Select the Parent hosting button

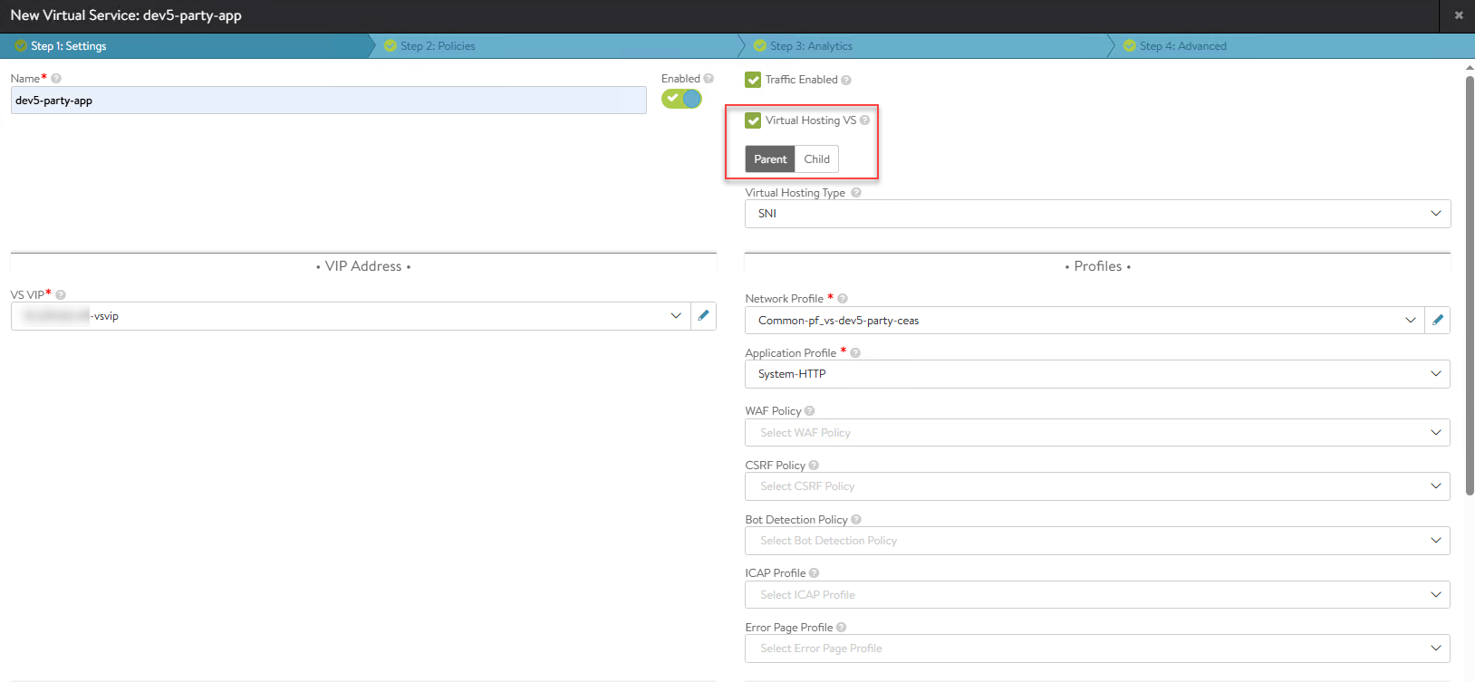[770, 159]
